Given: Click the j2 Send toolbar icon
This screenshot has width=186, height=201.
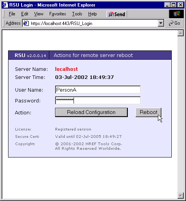Looking at the screenshot, I should (117, 14).
